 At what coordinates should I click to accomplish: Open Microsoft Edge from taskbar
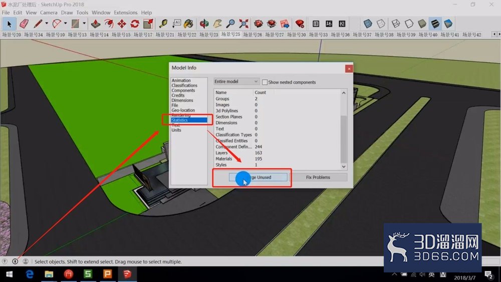click(30, 274)
